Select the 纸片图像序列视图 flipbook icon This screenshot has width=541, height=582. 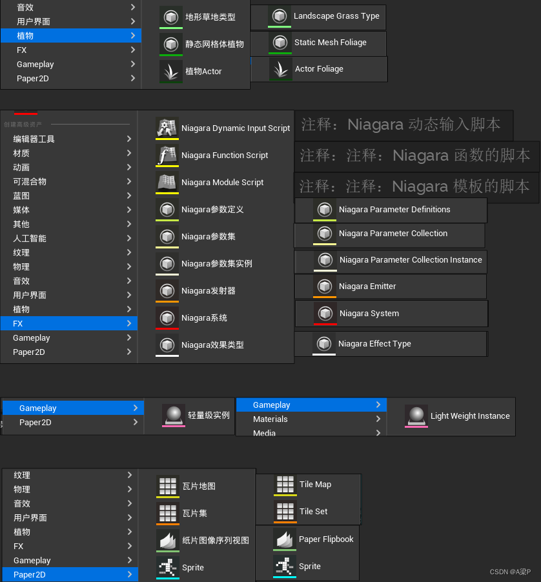168,541
